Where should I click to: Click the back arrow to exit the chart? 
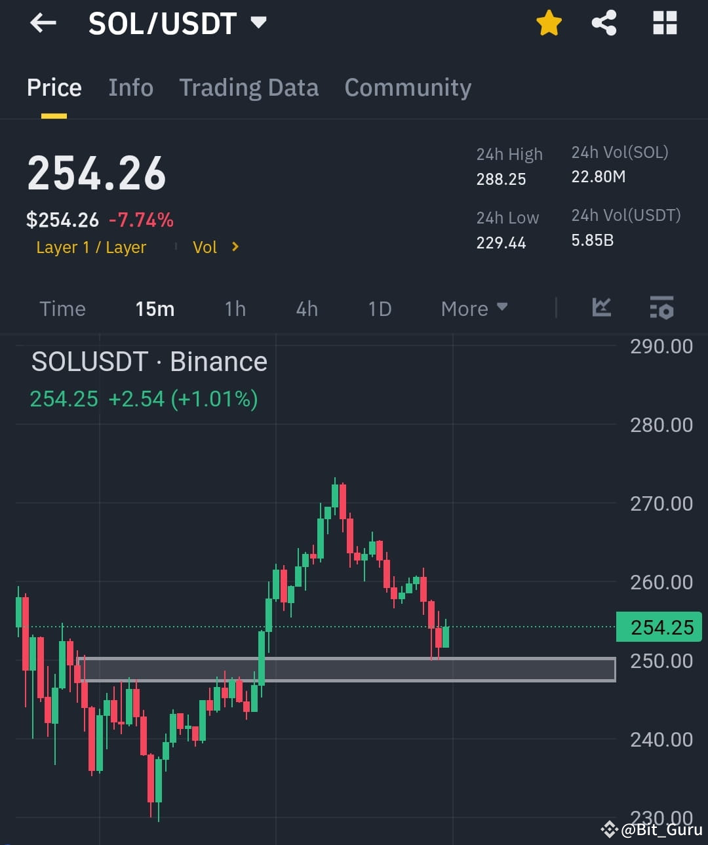(42, 23)
